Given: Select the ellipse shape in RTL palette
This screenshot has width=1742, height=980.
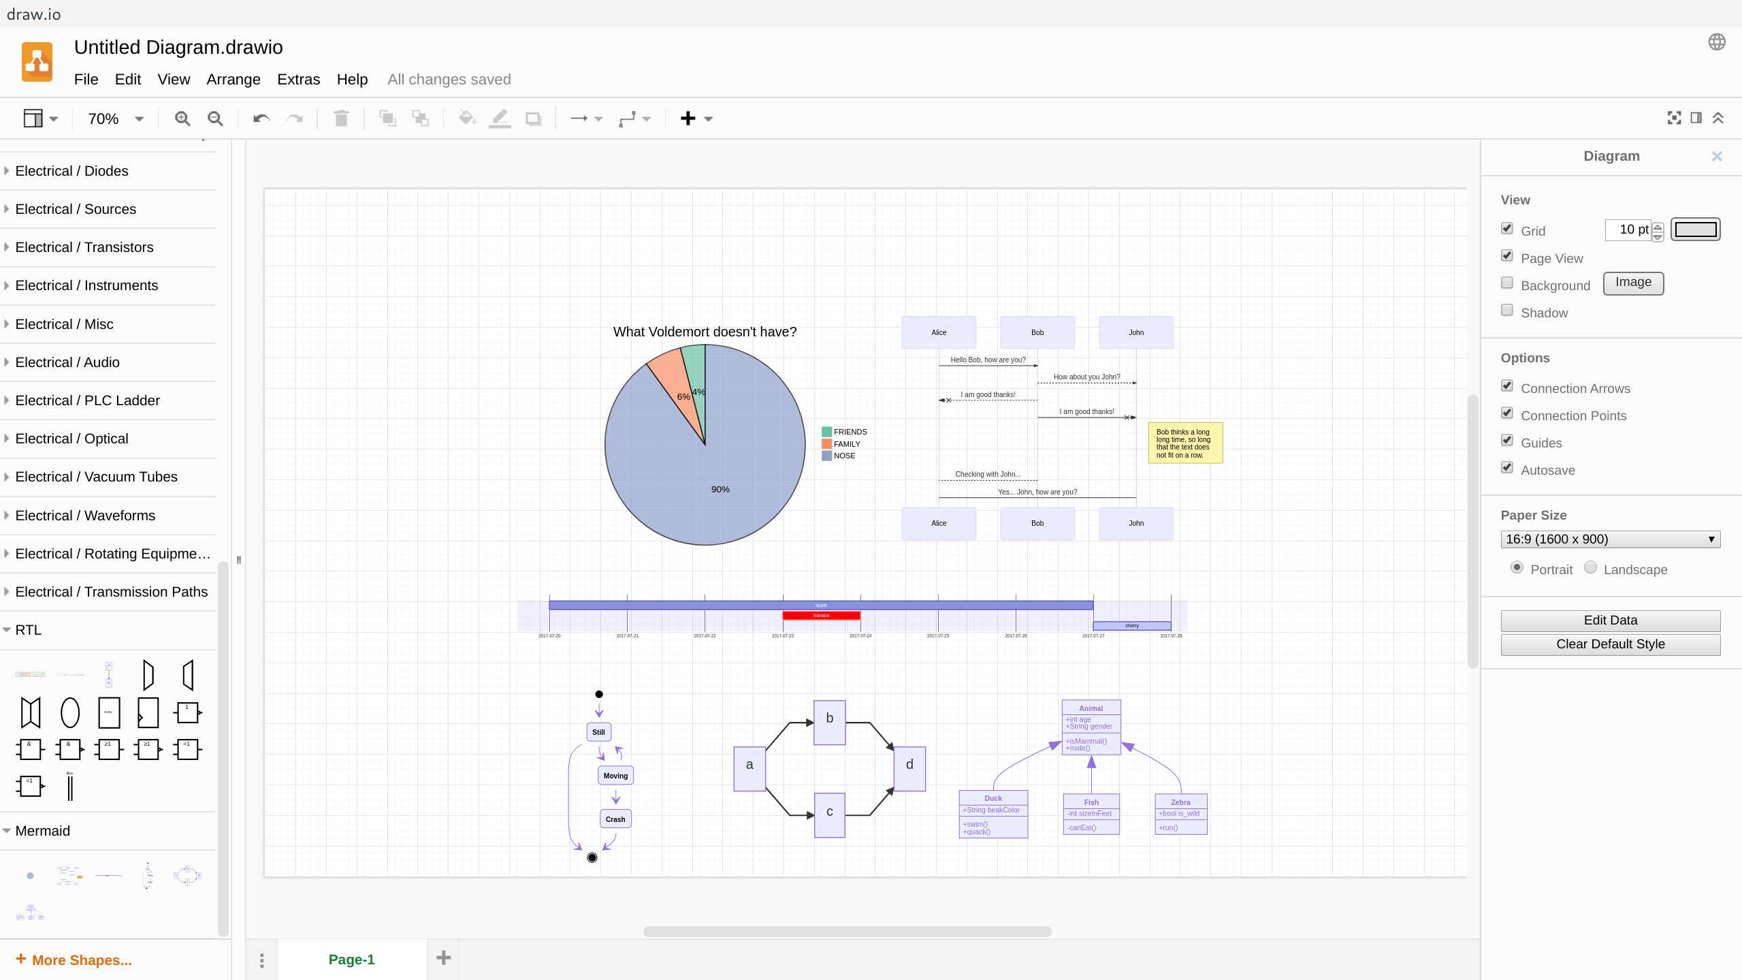Looking at the screenshot, I should (x=69, y=712).
